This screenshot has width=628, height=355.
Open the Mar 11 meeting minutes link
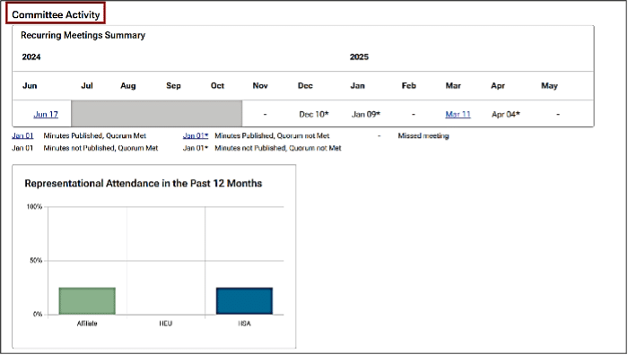coord(458,114)
